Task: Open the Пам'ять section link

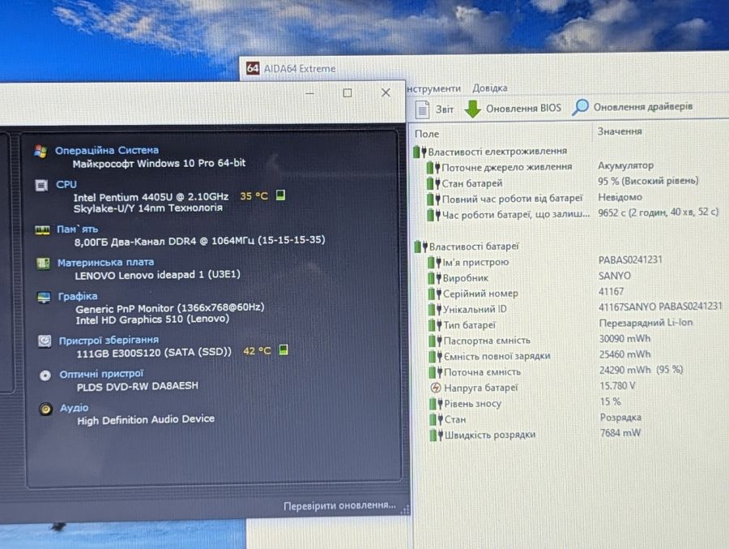Action: click(x=77, y=229)
